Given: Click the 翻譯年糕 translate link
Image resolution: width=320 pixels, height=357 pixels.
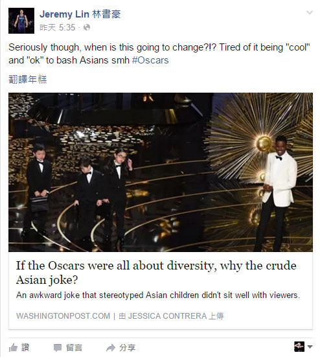Looking at the screenshot, I should tap(28, 80).
